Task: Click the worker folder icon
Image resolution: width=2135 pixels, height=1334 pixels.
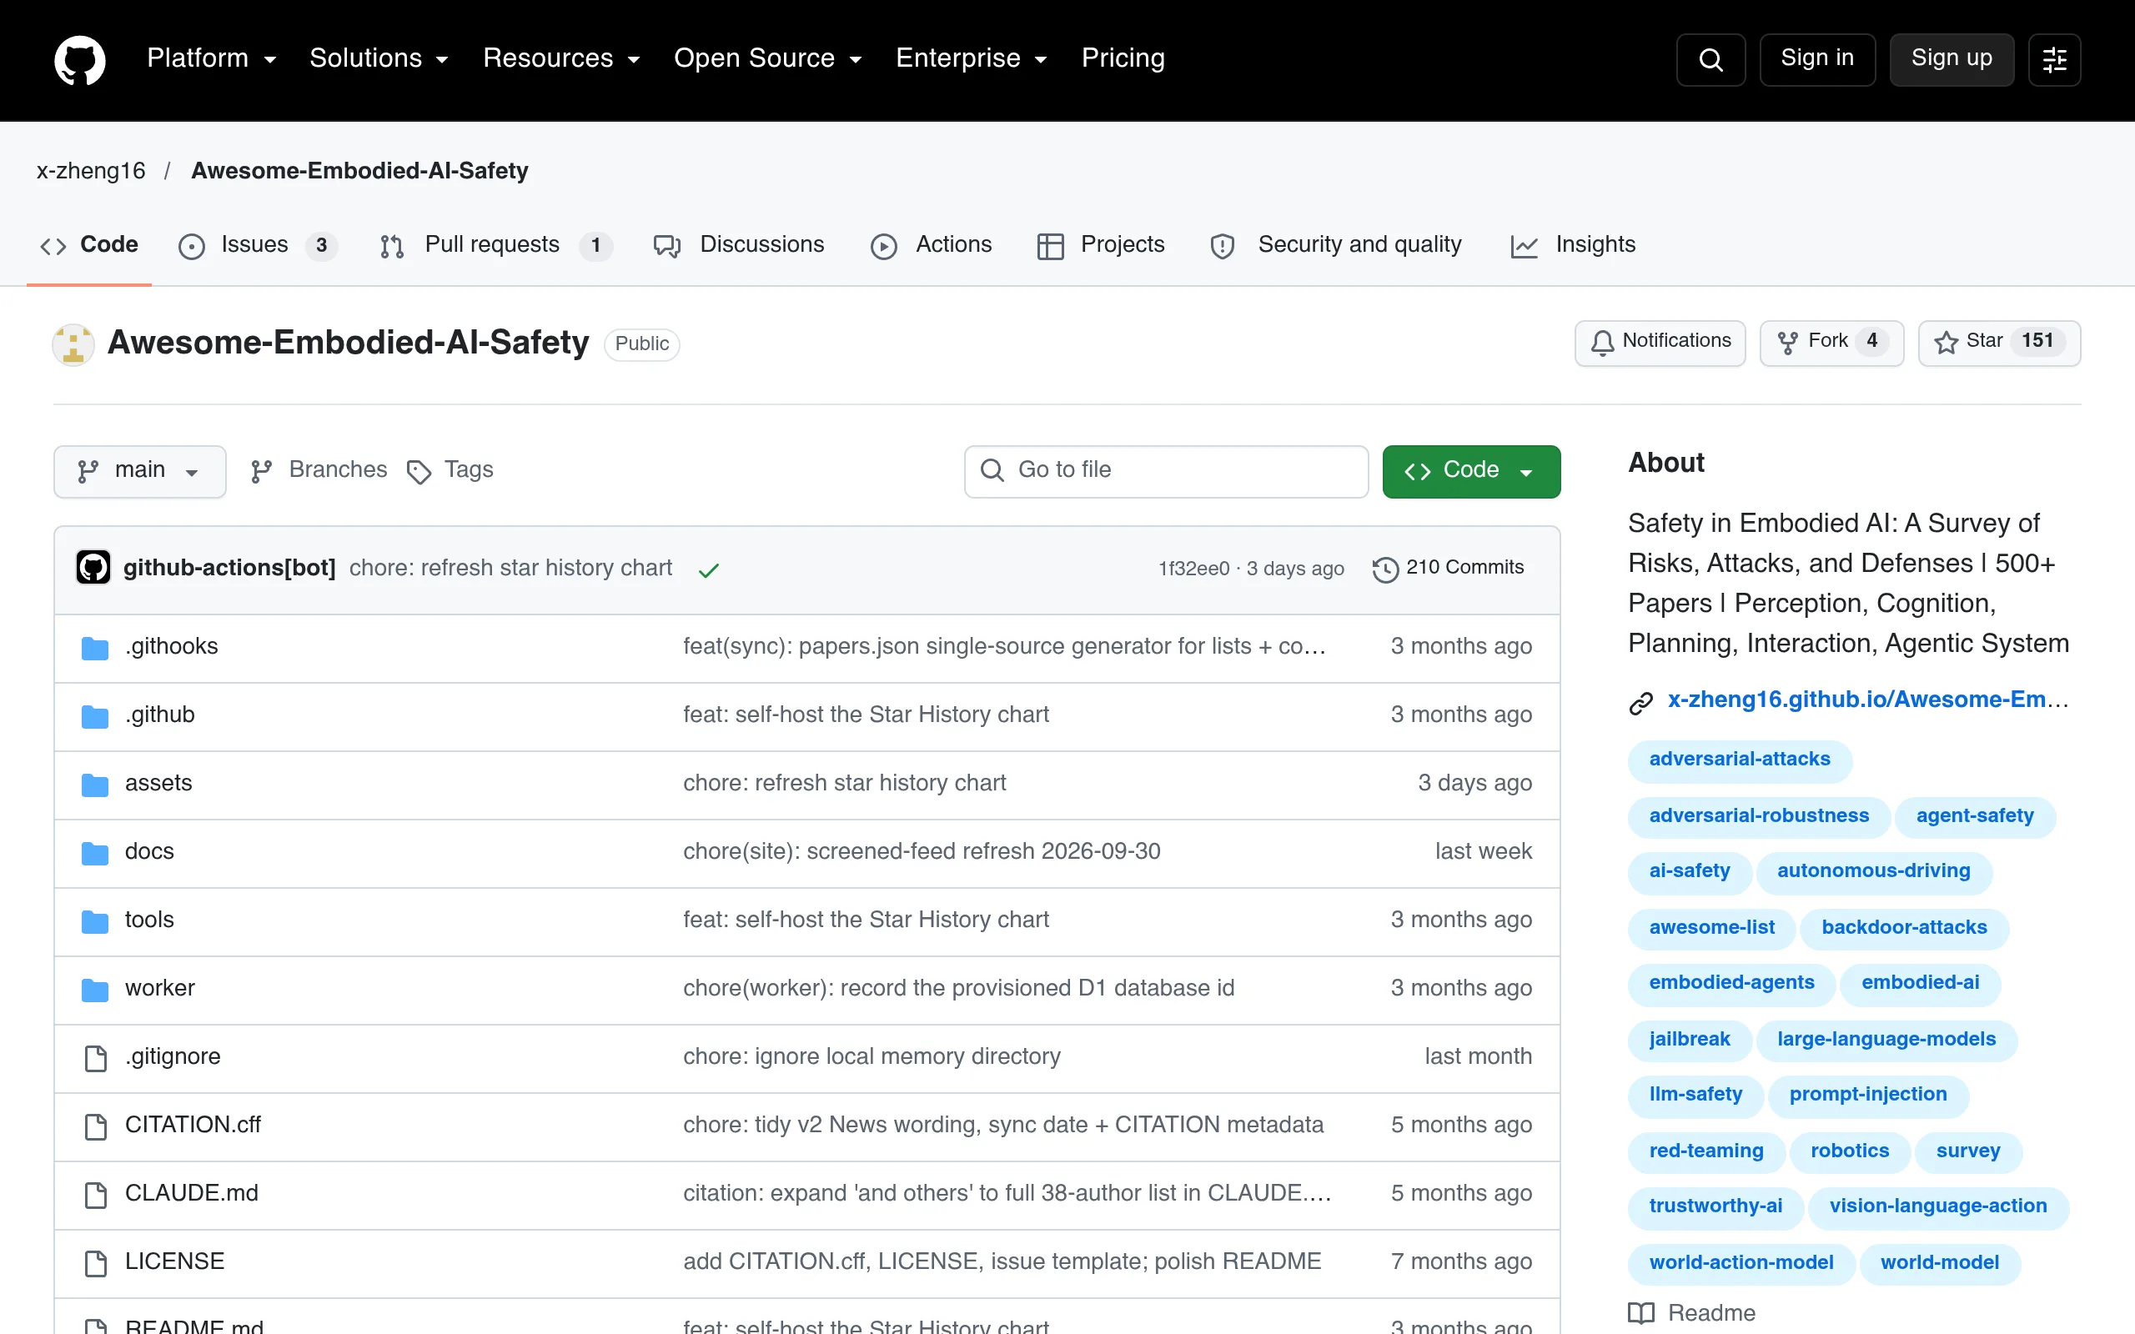Action: pos(94,989)
